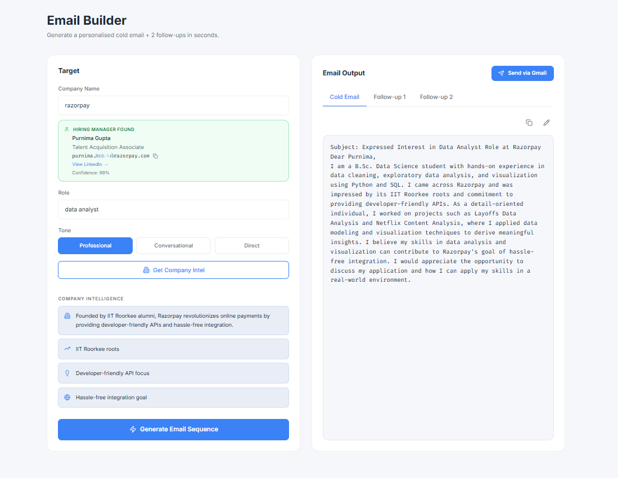Click lightbulb icon beside Developer-friendly API focus

(67, 373)
